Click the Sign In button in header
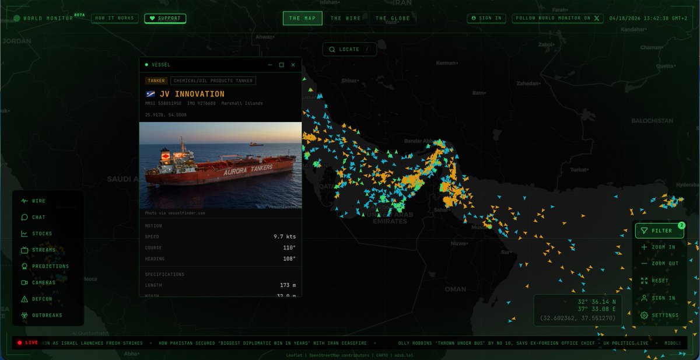 (x=487, y=18)
